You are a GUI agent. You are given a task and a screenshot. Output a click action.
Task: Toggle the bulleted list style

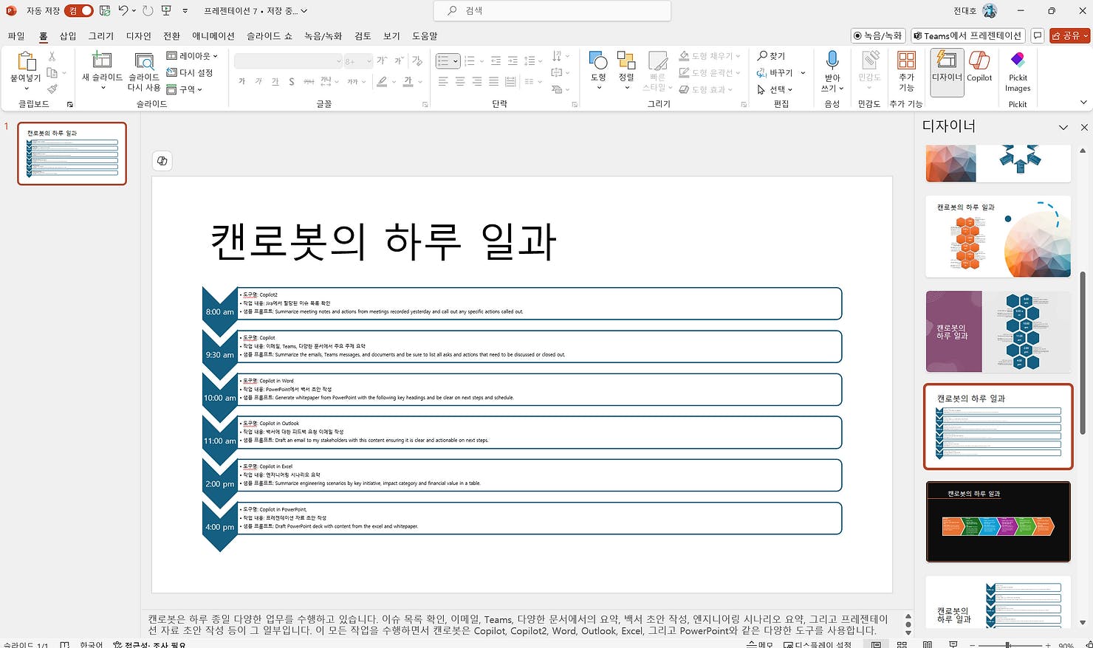pos(444,61)
